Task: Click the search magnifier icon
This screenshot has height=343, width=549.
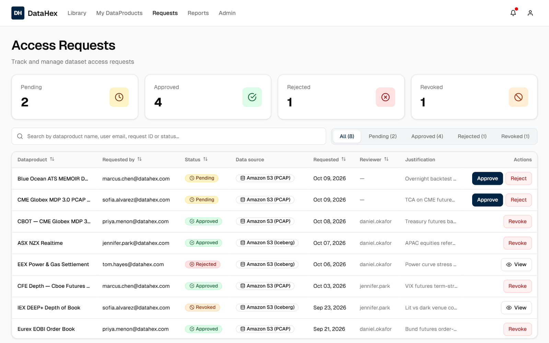Action: (20, 136)
